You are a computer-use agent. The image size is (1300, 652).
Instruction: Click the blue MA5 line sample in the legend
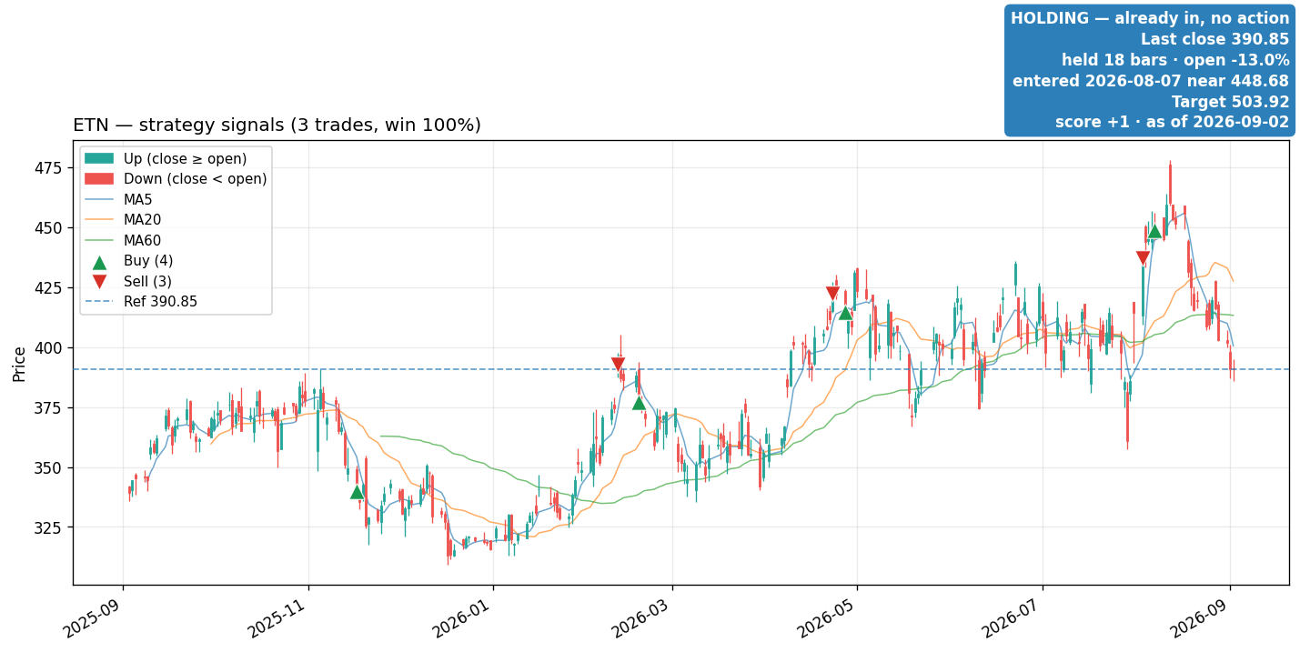pos(99,199)
